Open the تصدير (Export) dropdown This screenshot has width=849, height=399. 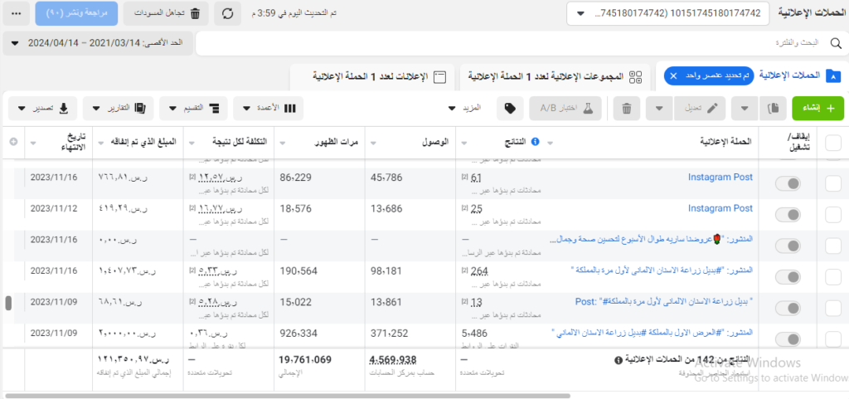(43, 109)
